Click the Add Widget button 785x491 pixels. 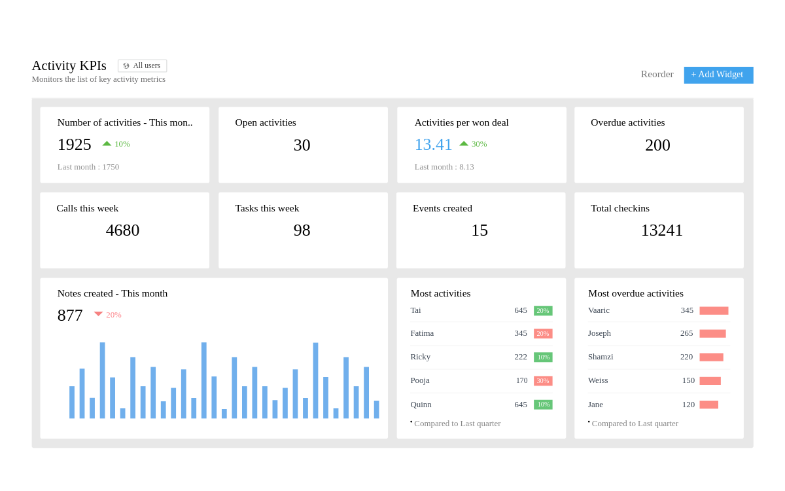point(718,75)
